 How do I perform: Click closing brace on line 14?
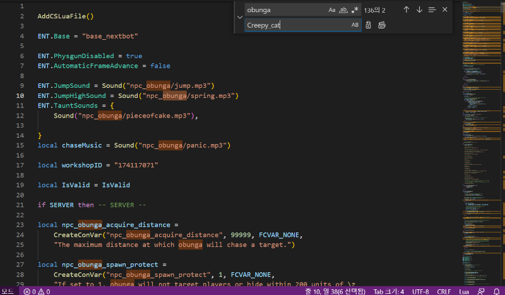[39, 136]
